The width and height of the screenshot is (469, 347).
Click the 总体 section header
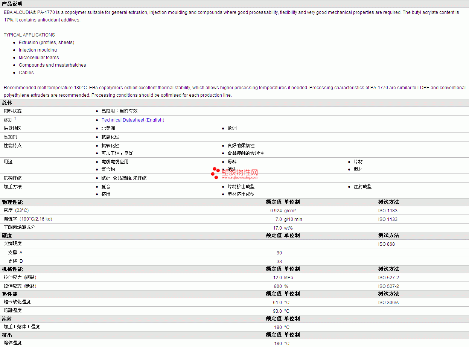[7, 103]
